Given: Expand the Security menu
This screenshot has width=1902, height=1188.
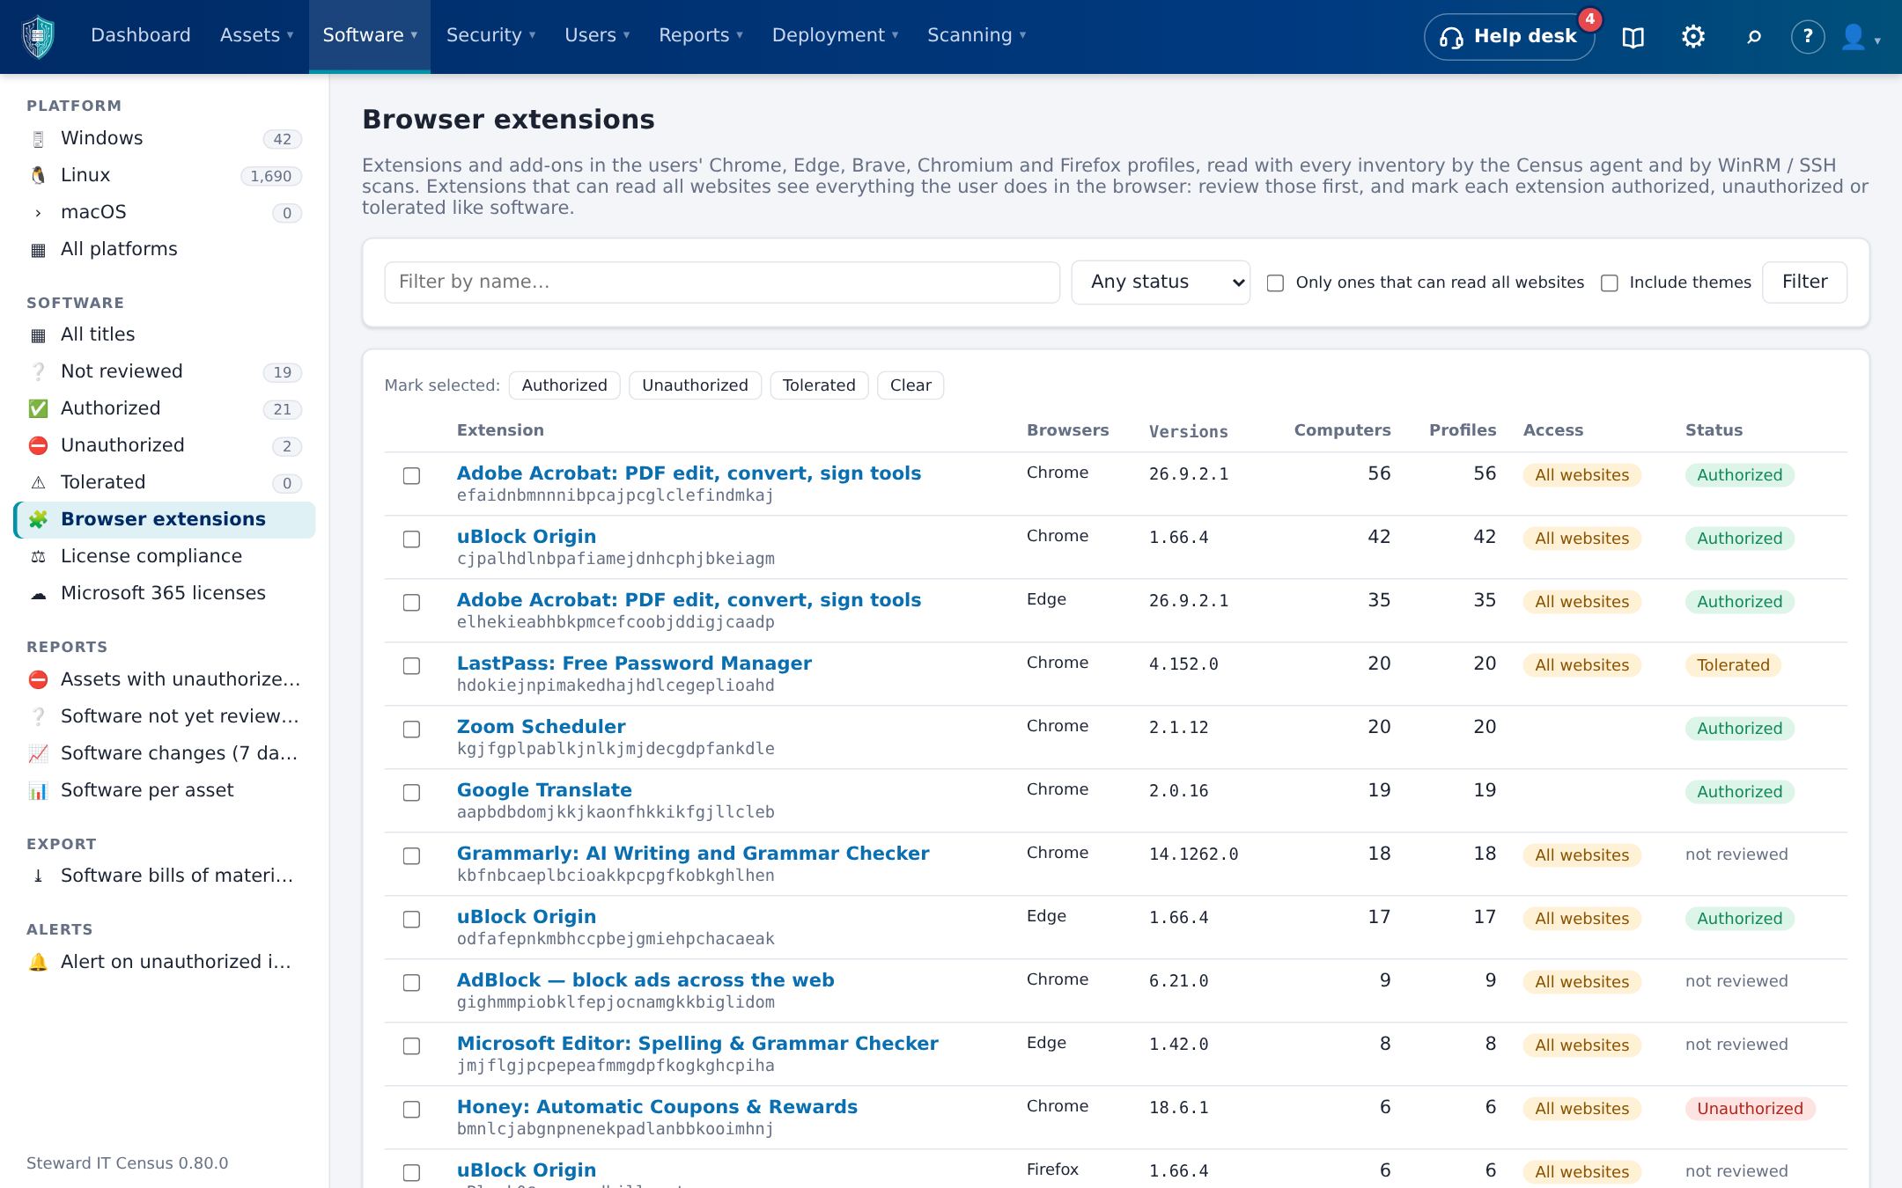Looking at the screenshot, I should click(x=490, y=35).
